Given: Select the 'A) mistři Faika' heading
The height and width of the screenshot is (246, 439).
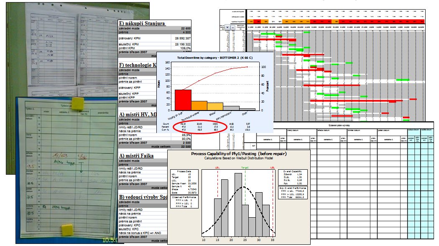Looking at the screenshot, I should tap(136, 156).
